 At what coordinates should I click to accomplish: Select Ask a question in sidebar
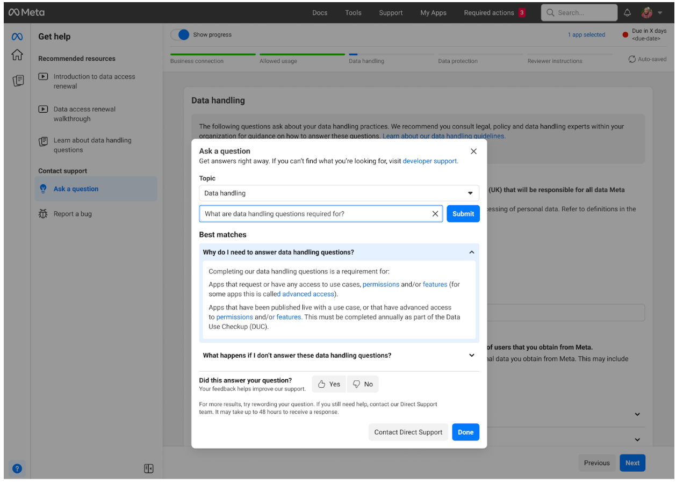click(96, 189)
